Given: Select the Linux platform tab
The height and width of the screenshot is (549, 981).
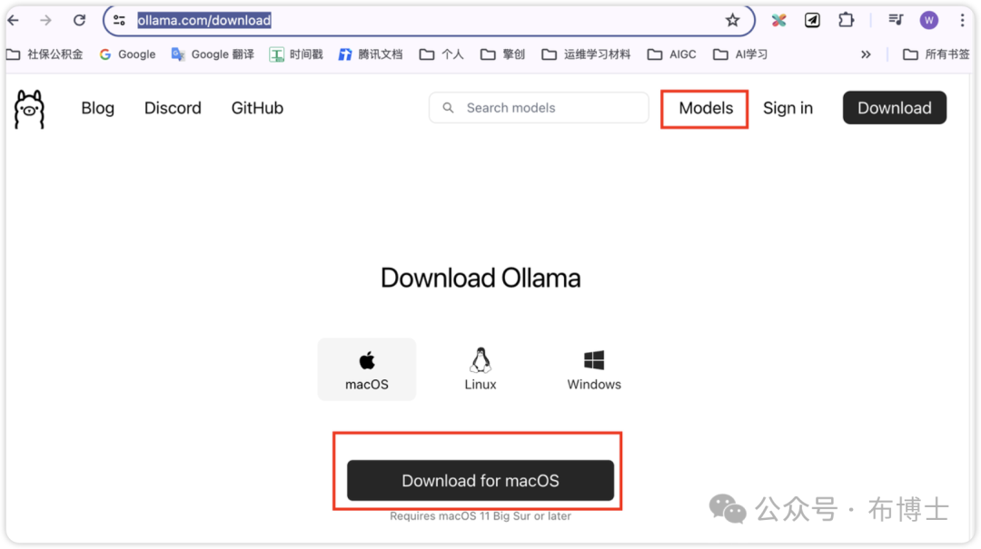Looking at the screenshot, I should point(481,369).
